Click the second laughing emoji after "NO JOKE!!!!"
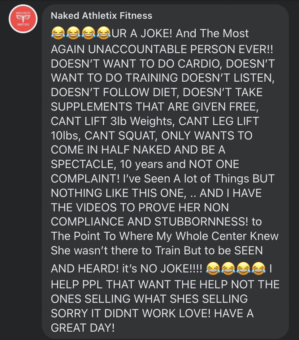The image size is (299, 340). click(228, 268)
